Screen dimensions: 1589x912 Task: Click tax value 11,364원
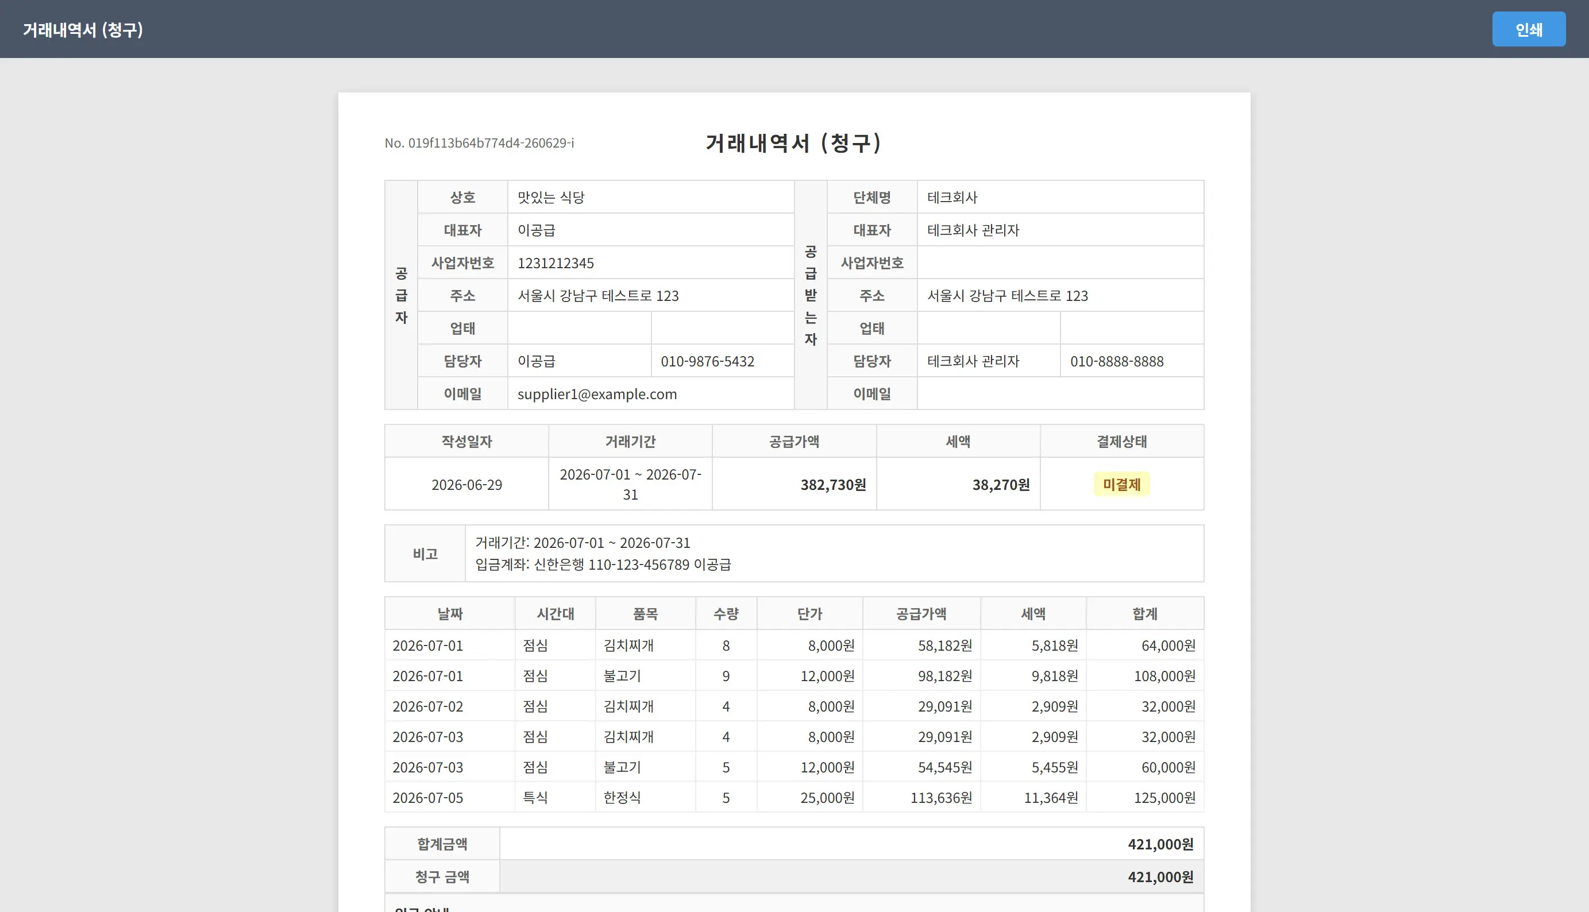[x=1051, y=797]
